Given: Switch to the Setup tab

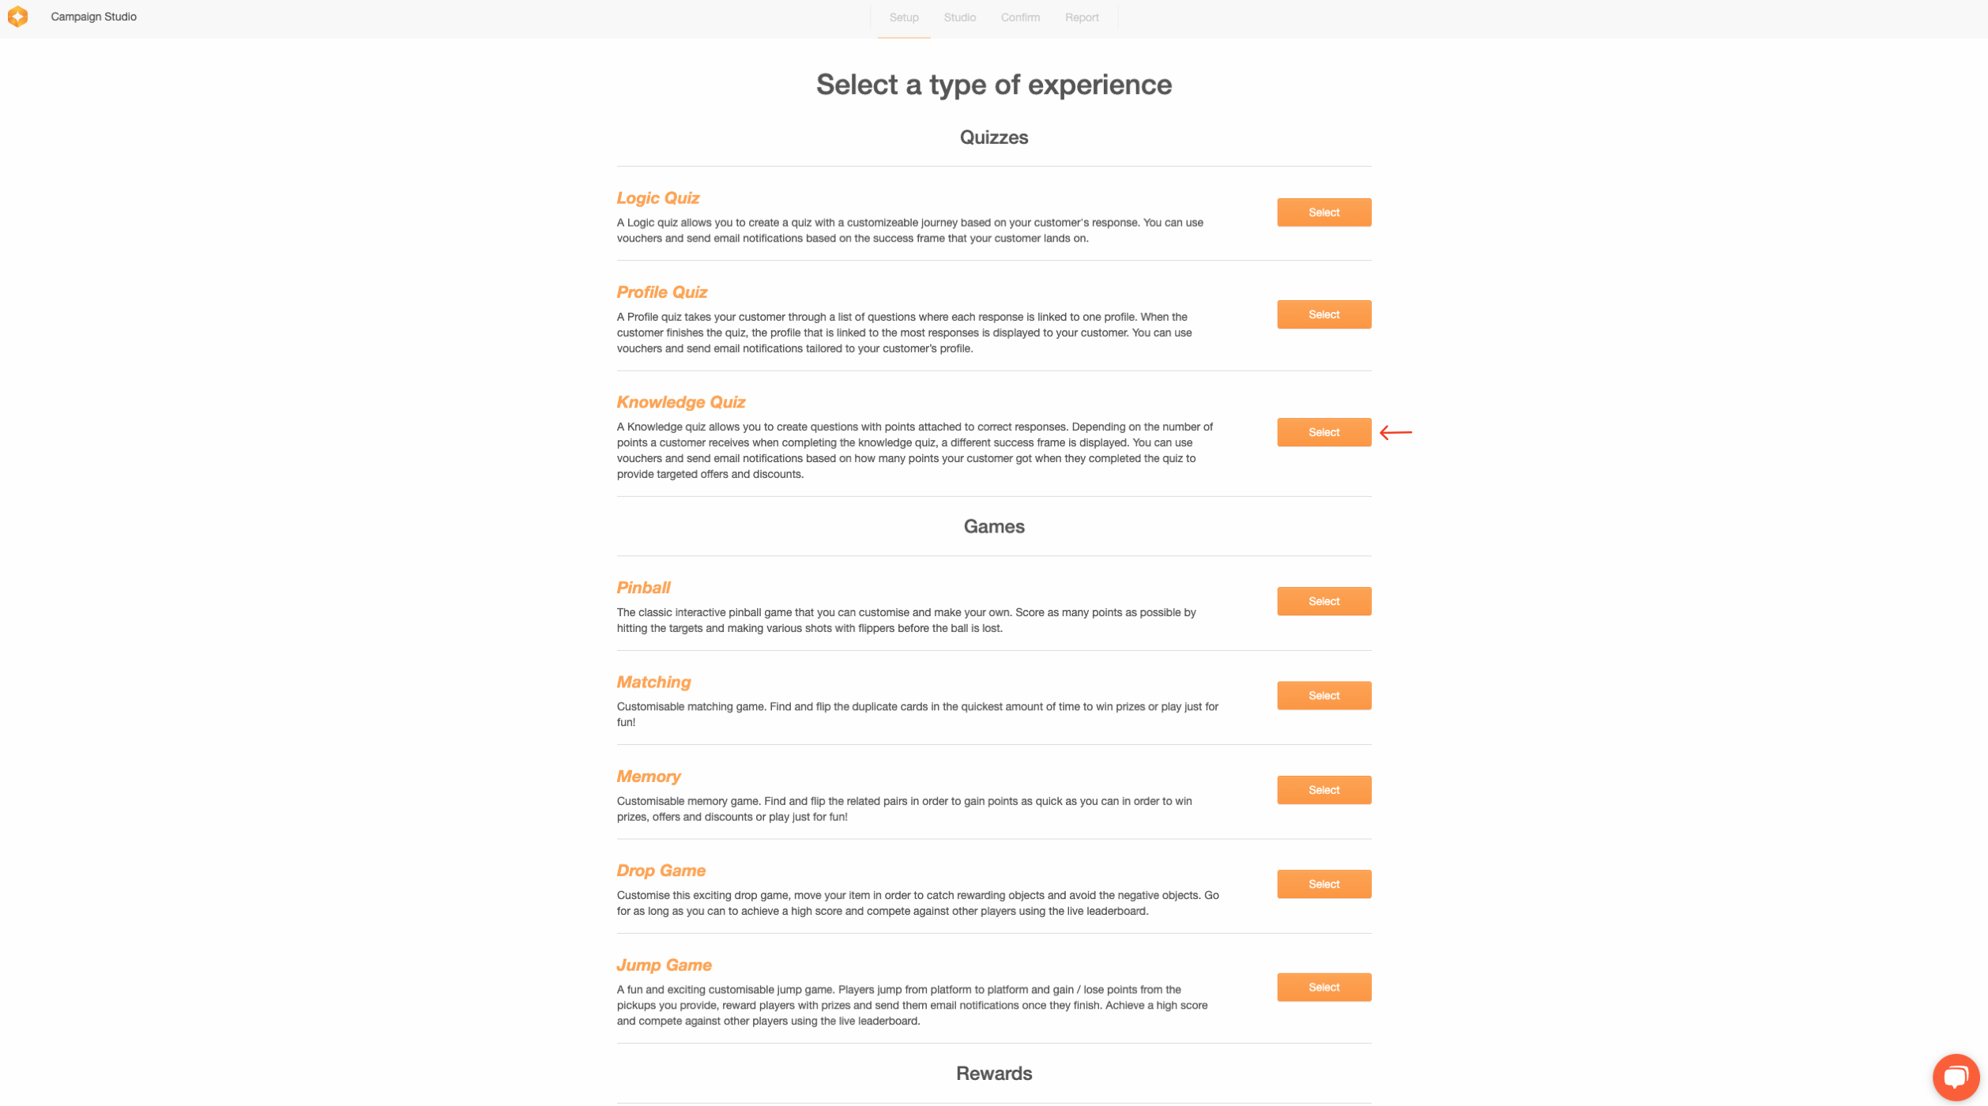Looking at the screenshot, I should [903, 17].
